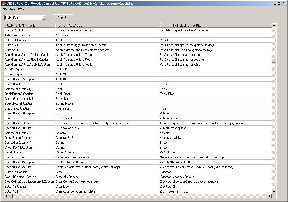Click the ComboBox5.Items[4] component cell

29,143
